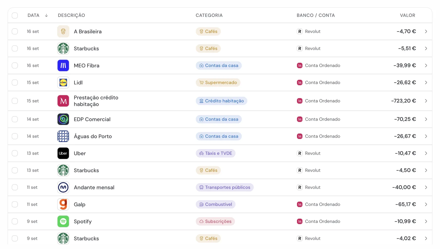Toggle the sort arrow next to DATA
The height and width of the screenshot is (249, 440).
click(46, 15)
